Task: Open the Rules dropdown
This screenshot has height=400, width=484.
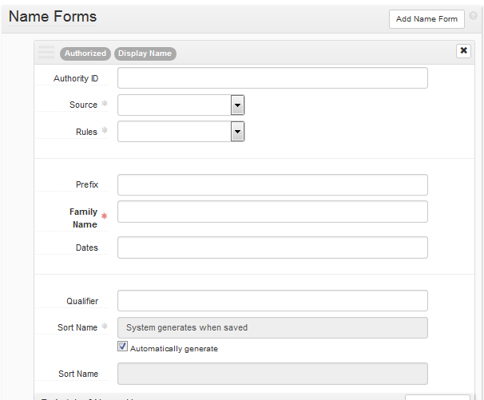Action: tap(181, 132)
